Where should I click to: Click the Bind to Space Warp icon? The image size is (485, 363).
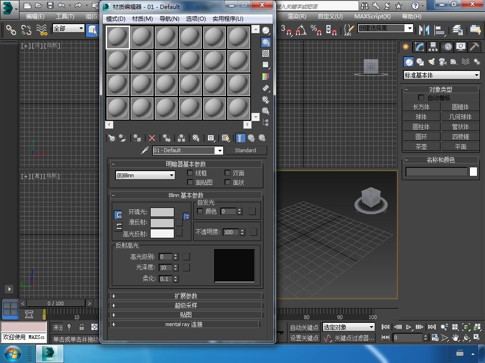tap(42, 30)
